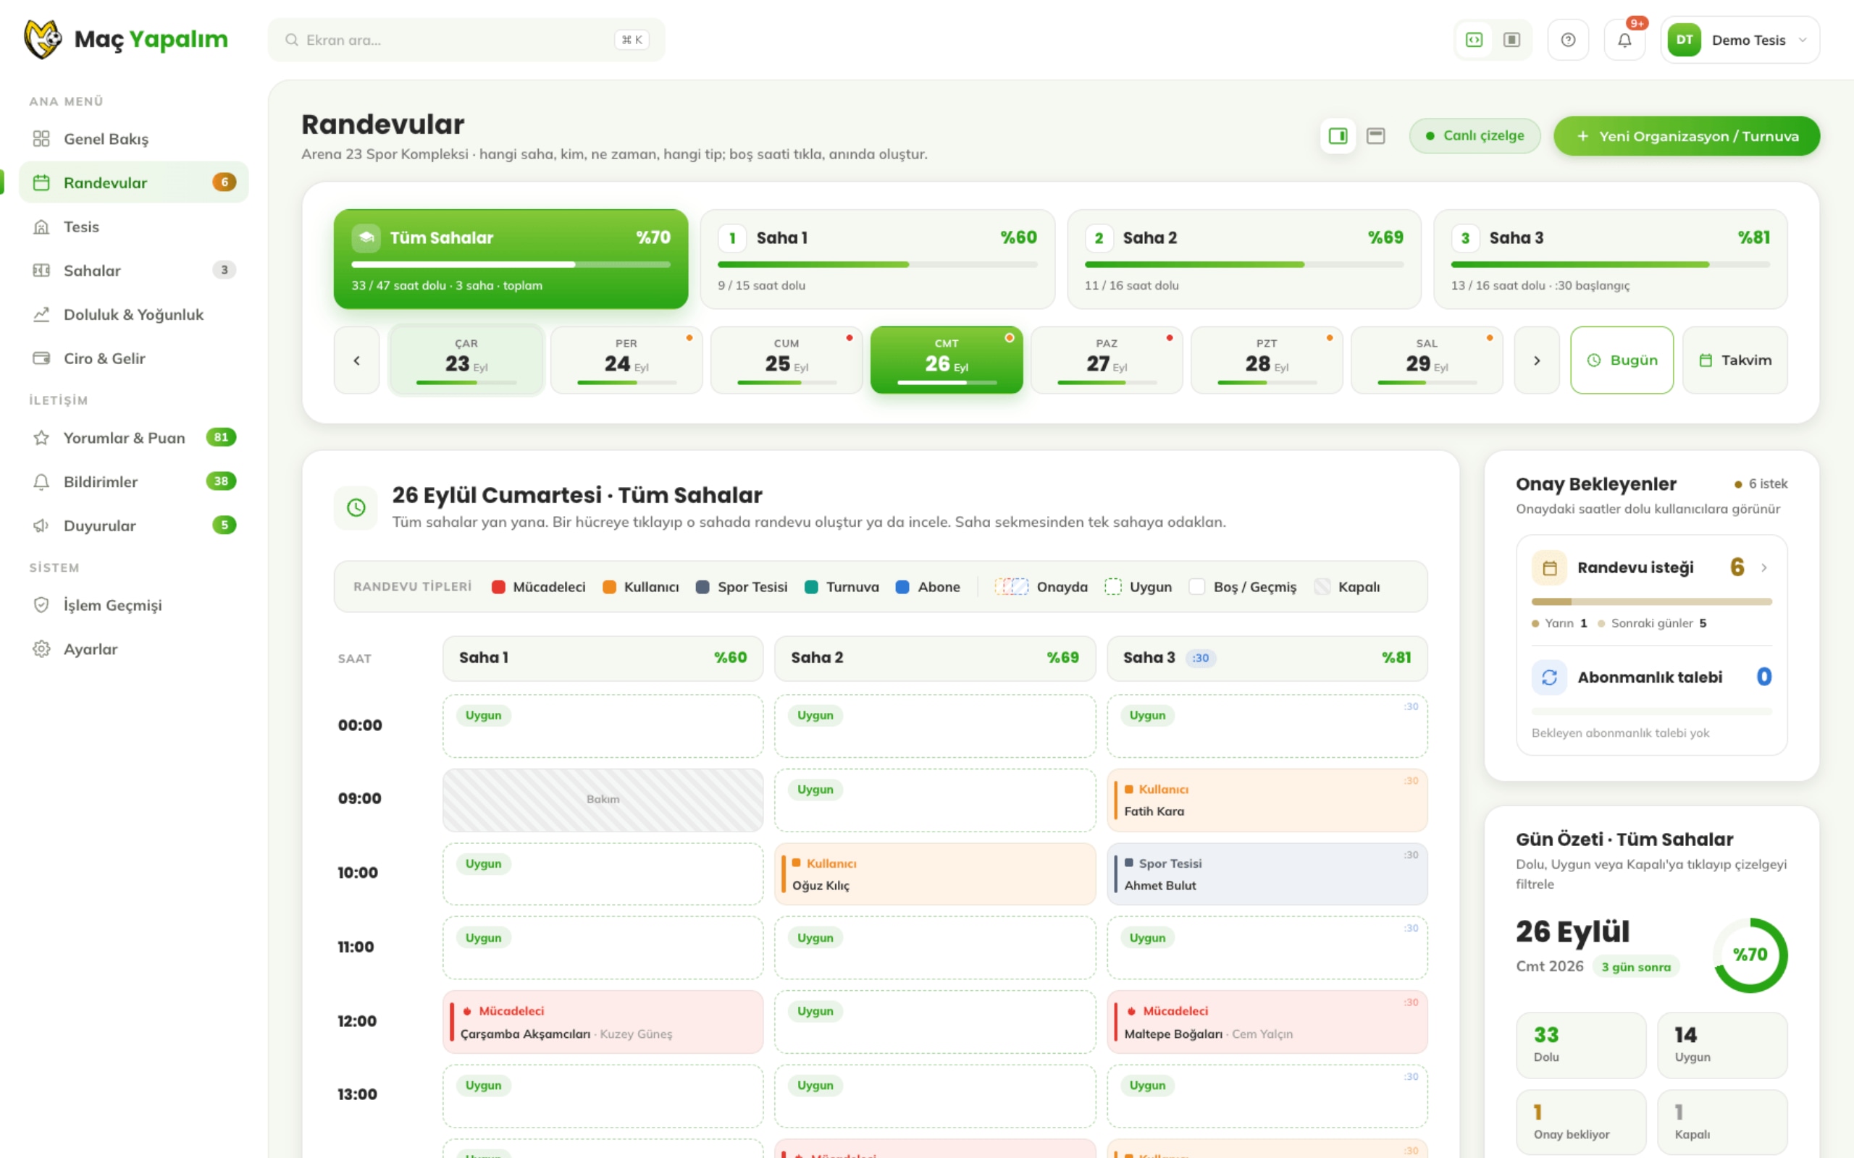The image size is (1854, 1158).
Task: Open the Takvim calendar picker
Action: click(x=1735, y=360)
